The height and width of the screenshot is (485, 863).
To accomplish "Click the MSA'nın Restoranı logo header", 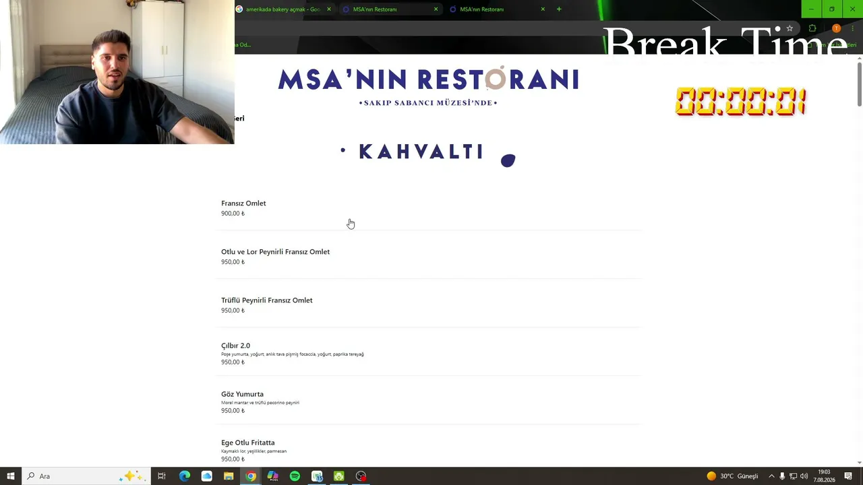I will (x=429, y=86).
